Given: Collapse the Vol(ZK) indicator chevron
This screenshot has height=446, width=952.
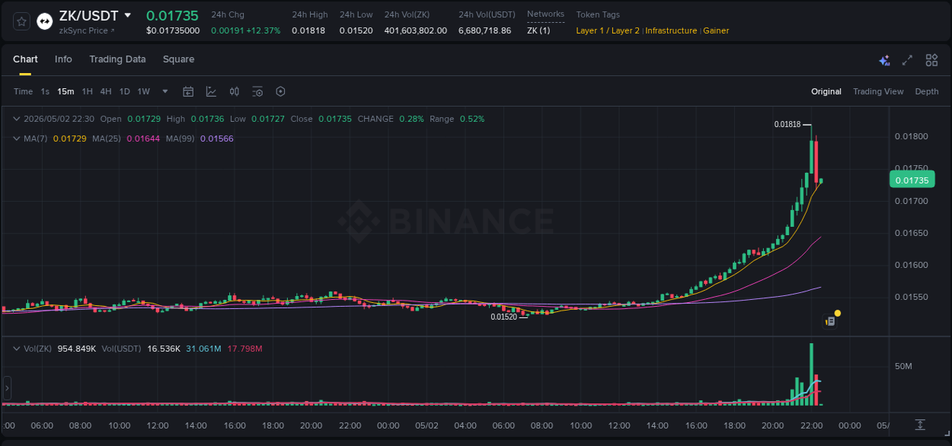Looking at the screenshot, I should 17,349.
